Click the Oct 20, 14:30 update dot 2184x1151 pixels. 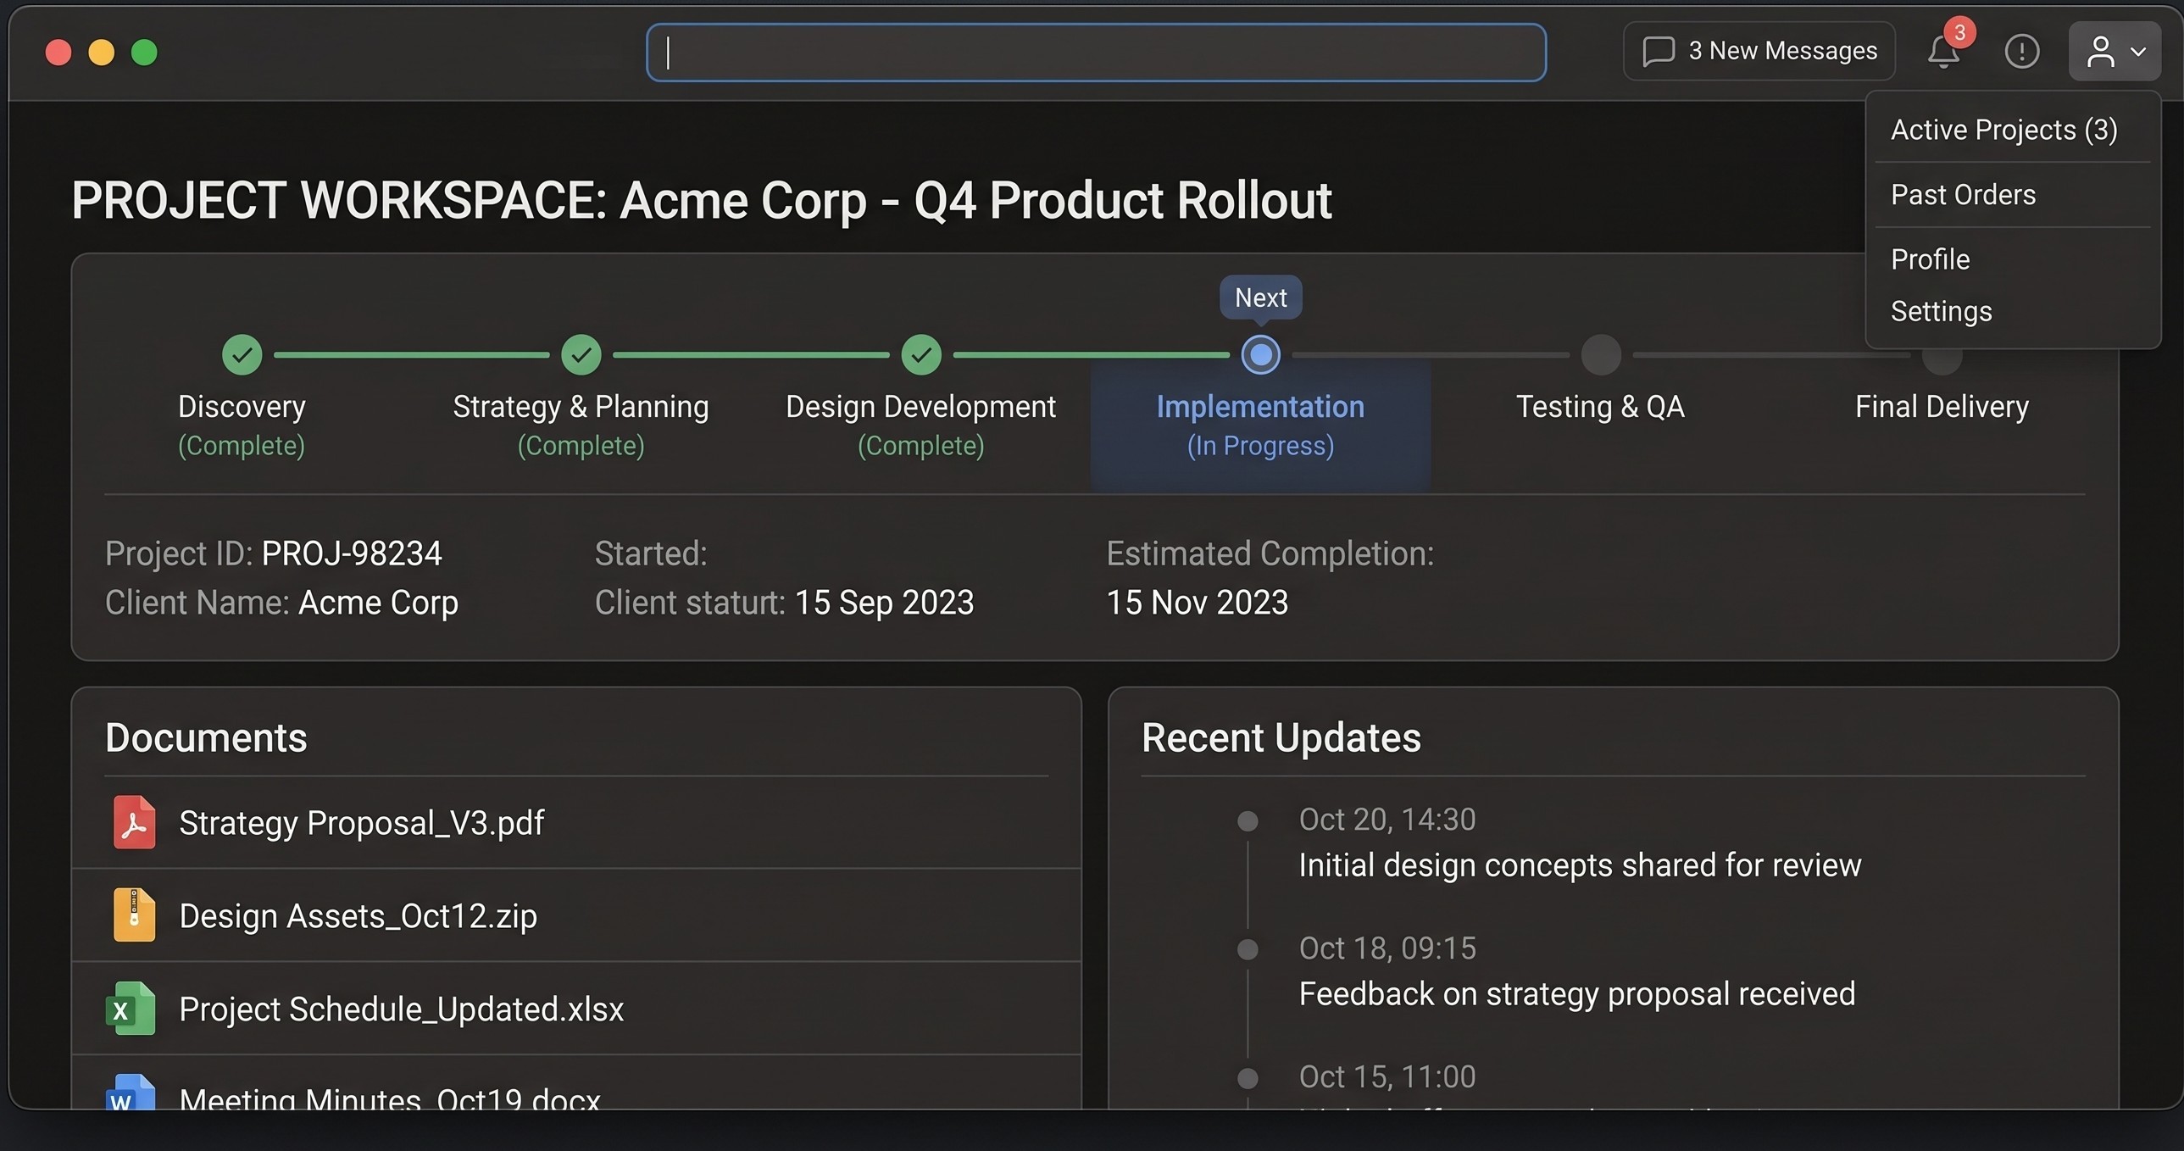(1248, 821)
